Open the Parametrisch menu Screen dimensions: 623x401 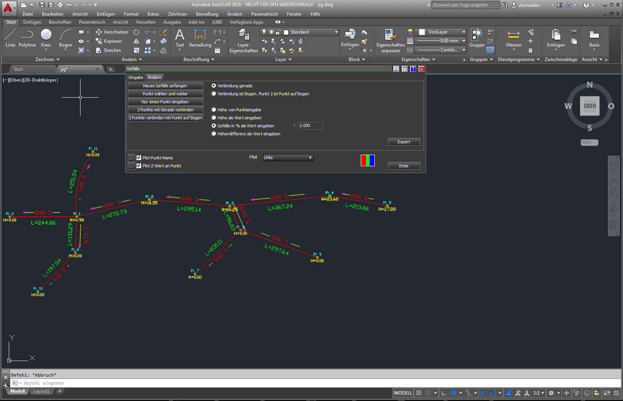[x=264, y=14]
